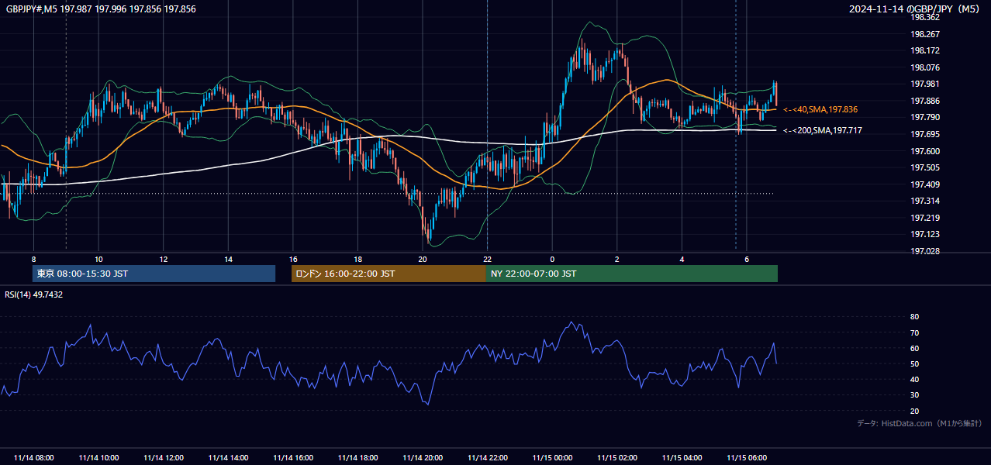Click price axis value 197.123
This screenshot has height=465, width=991.
pyautogui.click(x=924, y=234)
